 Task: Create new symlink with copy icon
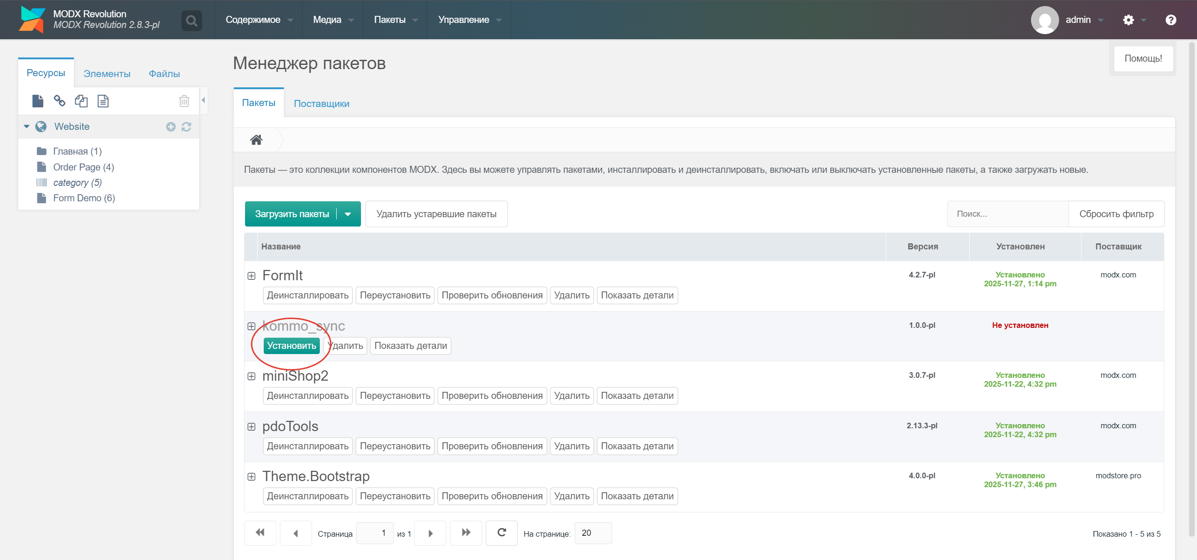point(81,100)
